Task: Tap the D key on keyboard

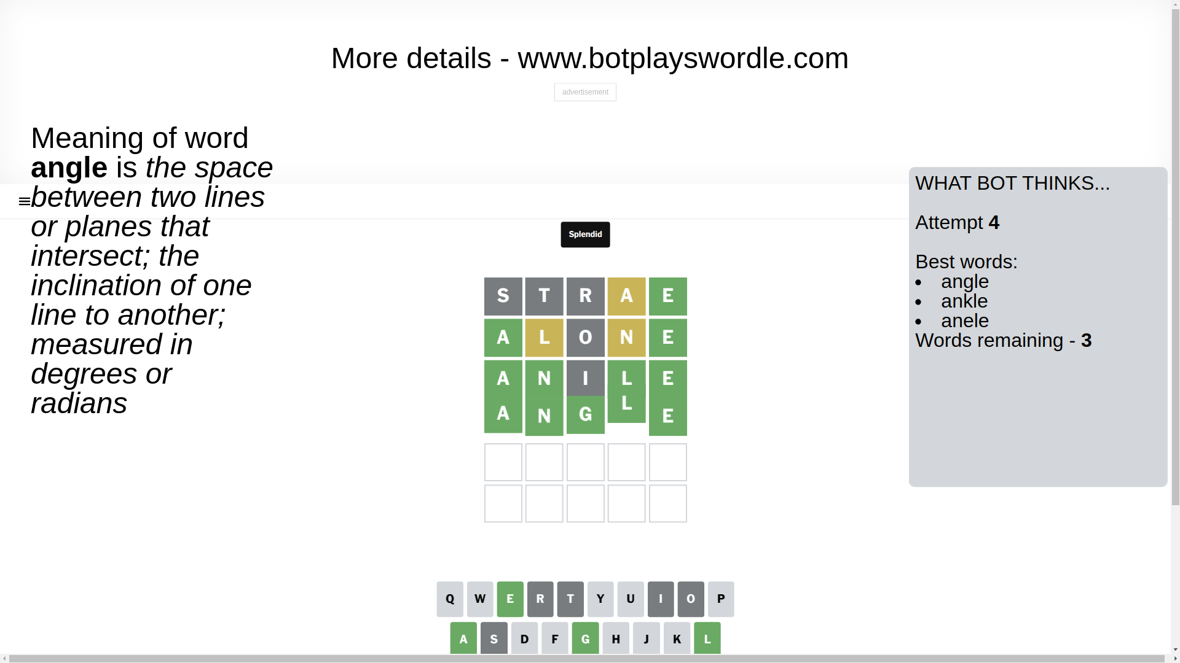Action: [524, 638]
